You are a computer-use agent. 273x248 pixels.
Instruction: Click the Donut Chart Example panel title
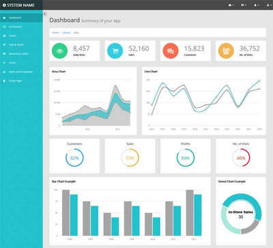coord(232,181)
